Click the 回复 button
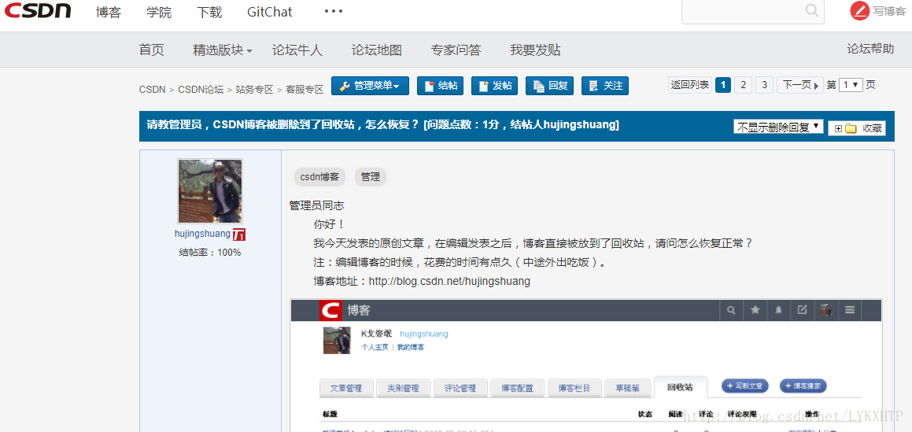Viewport: 912px width, 432px height. tap(549, 86)
